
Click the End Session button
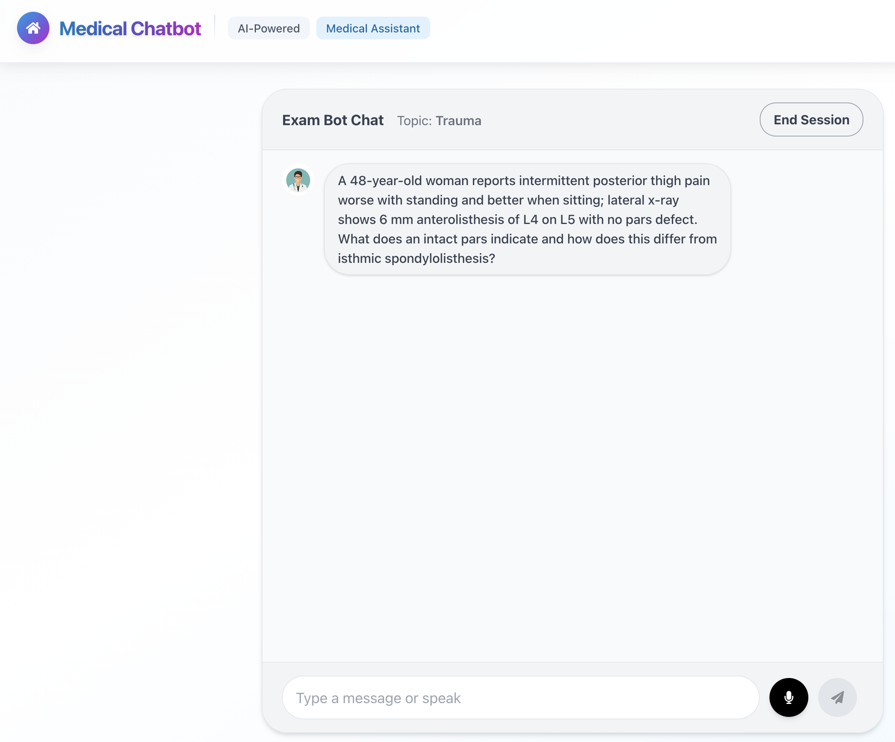811,120
